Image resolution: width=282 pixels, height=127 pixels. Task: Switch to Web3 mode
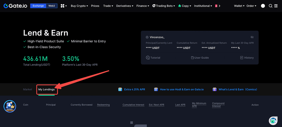tap(51, 6)
